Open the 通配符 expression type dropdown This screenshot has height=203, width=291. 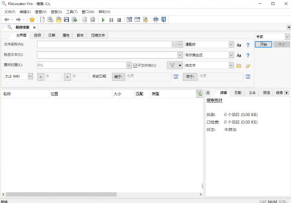click(x=231, y=44)
